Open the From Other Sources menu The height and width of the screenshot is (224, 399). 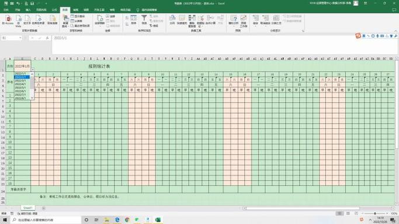pyautogui.click(x=38, y=20)
